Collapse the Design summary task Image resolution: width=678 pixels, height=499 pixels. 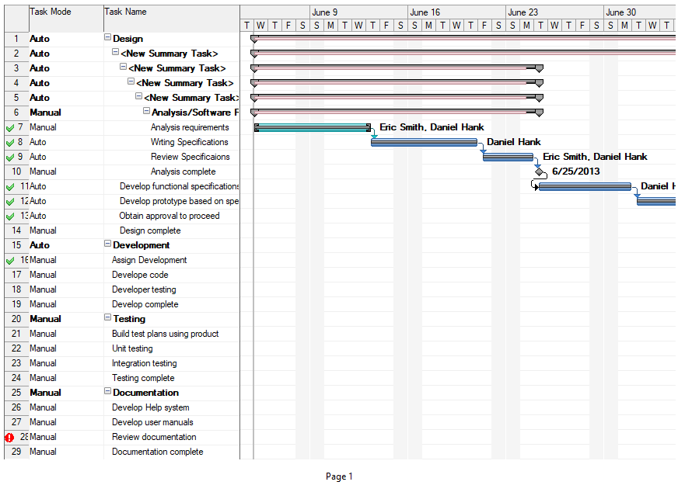tap(107, 38)
